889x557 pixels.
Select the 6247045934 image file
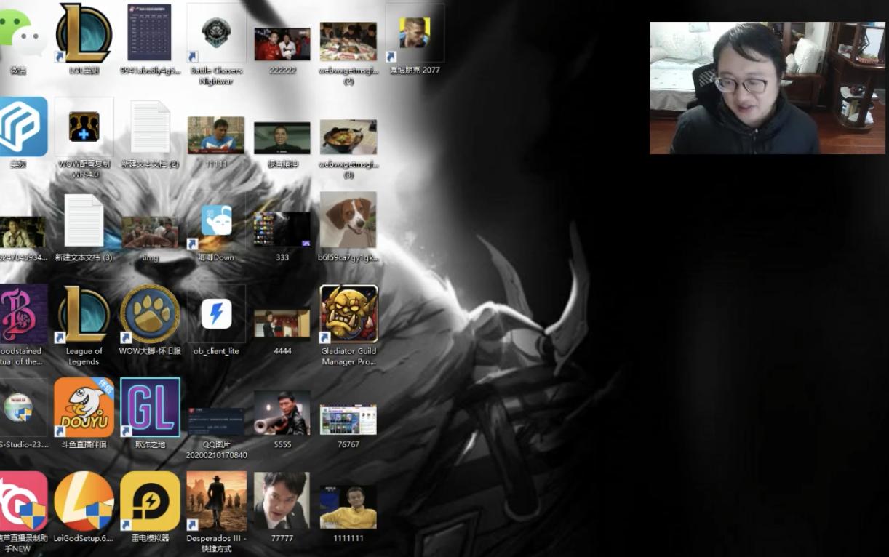(x=22, y=232)
